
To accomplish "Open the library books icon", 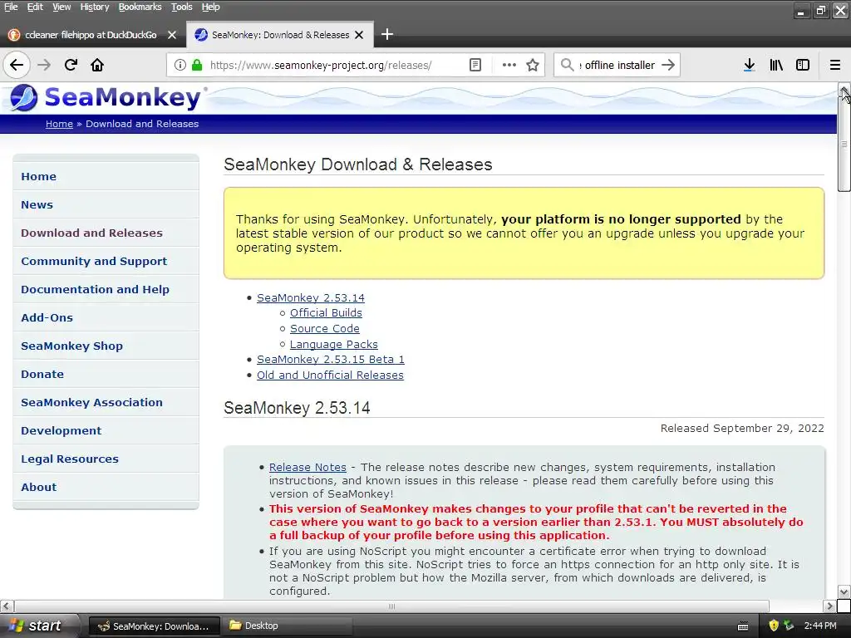I will (776, 65).
